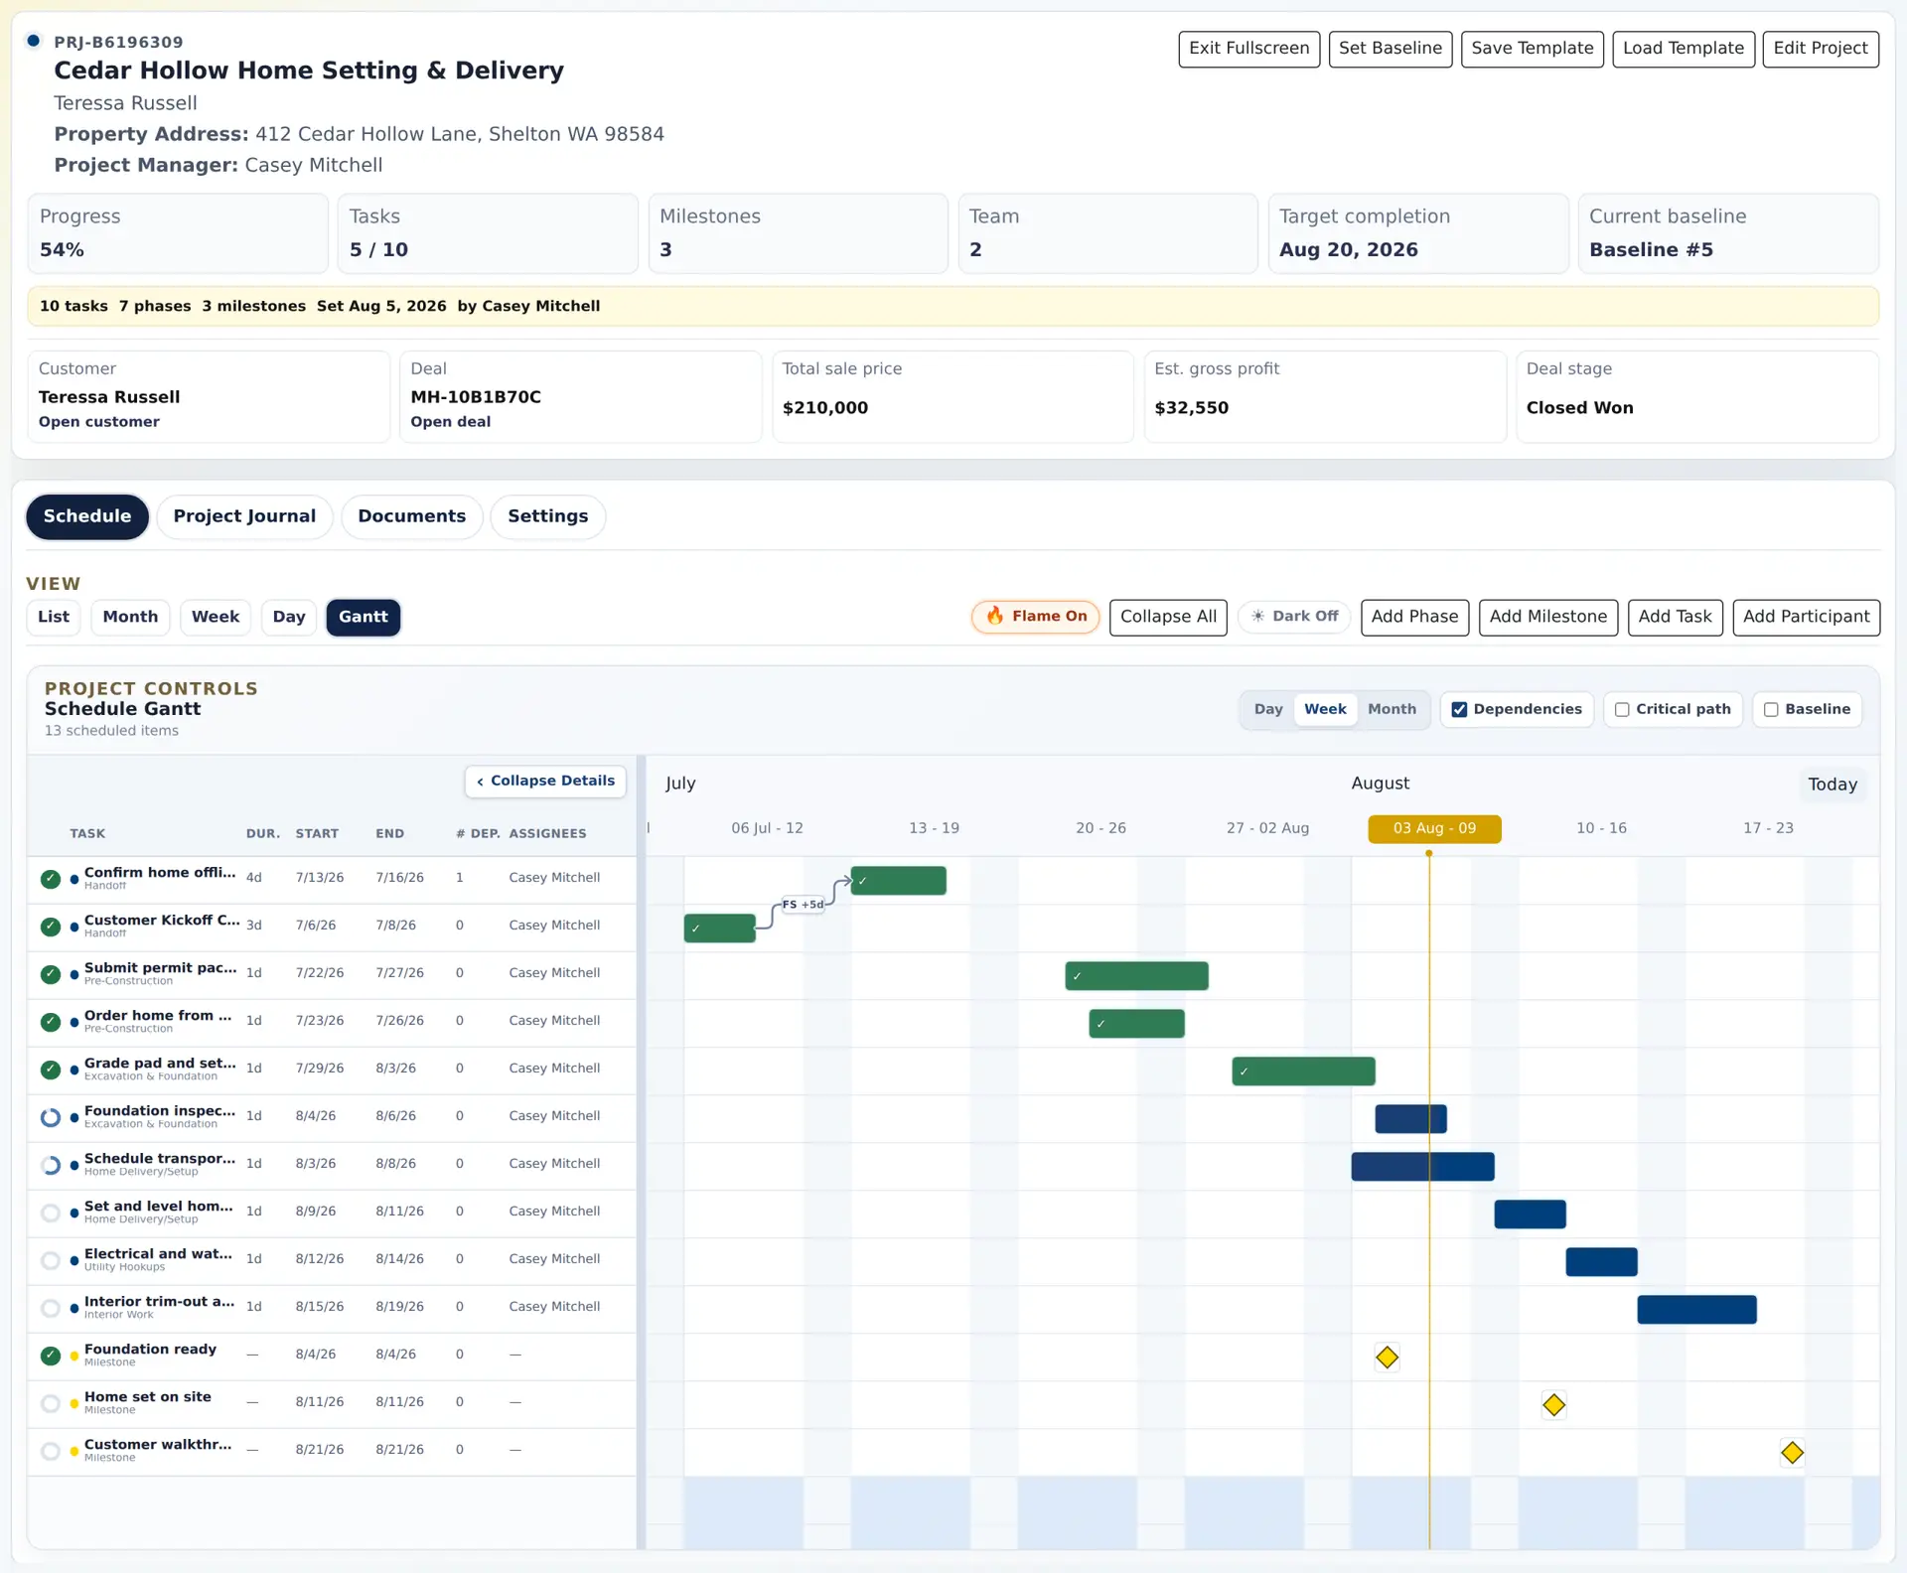The width and height of the screenshot is (1907, 1573).
Task: Toggle the Flame On button
Action: (1035, 617)
